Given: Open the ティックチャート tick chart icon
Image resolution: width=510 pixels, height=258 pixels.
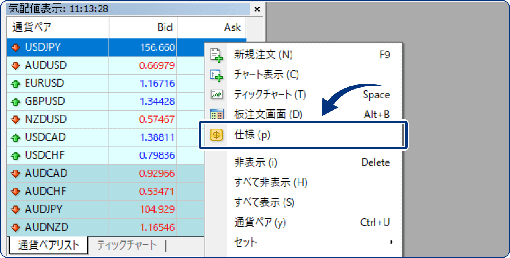Looking at the screenshot, I should (x=217, y=95).
